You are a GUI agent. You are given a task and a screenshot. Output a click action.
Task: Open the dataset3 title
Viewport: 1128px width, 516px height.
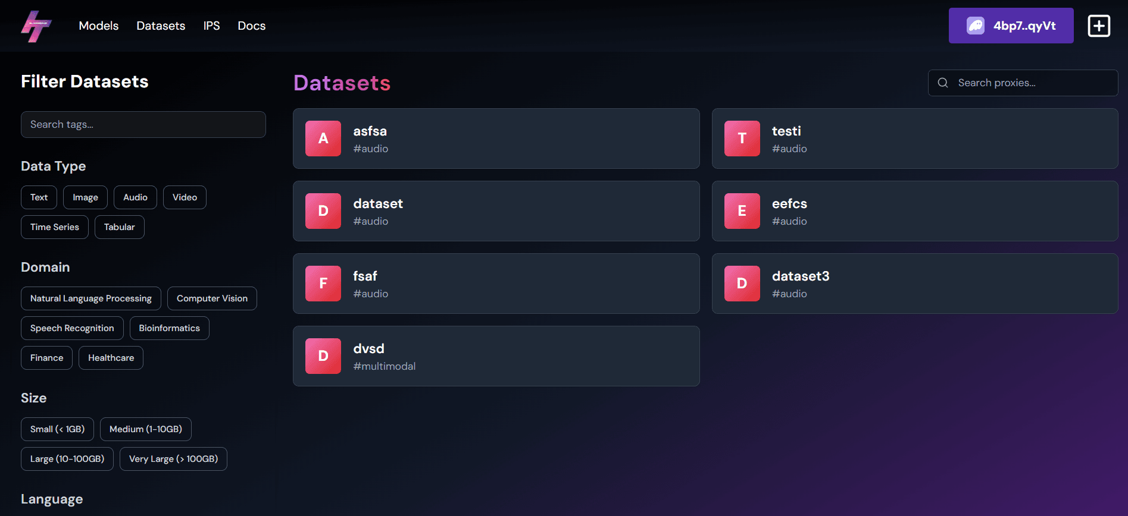coord(801,276)
